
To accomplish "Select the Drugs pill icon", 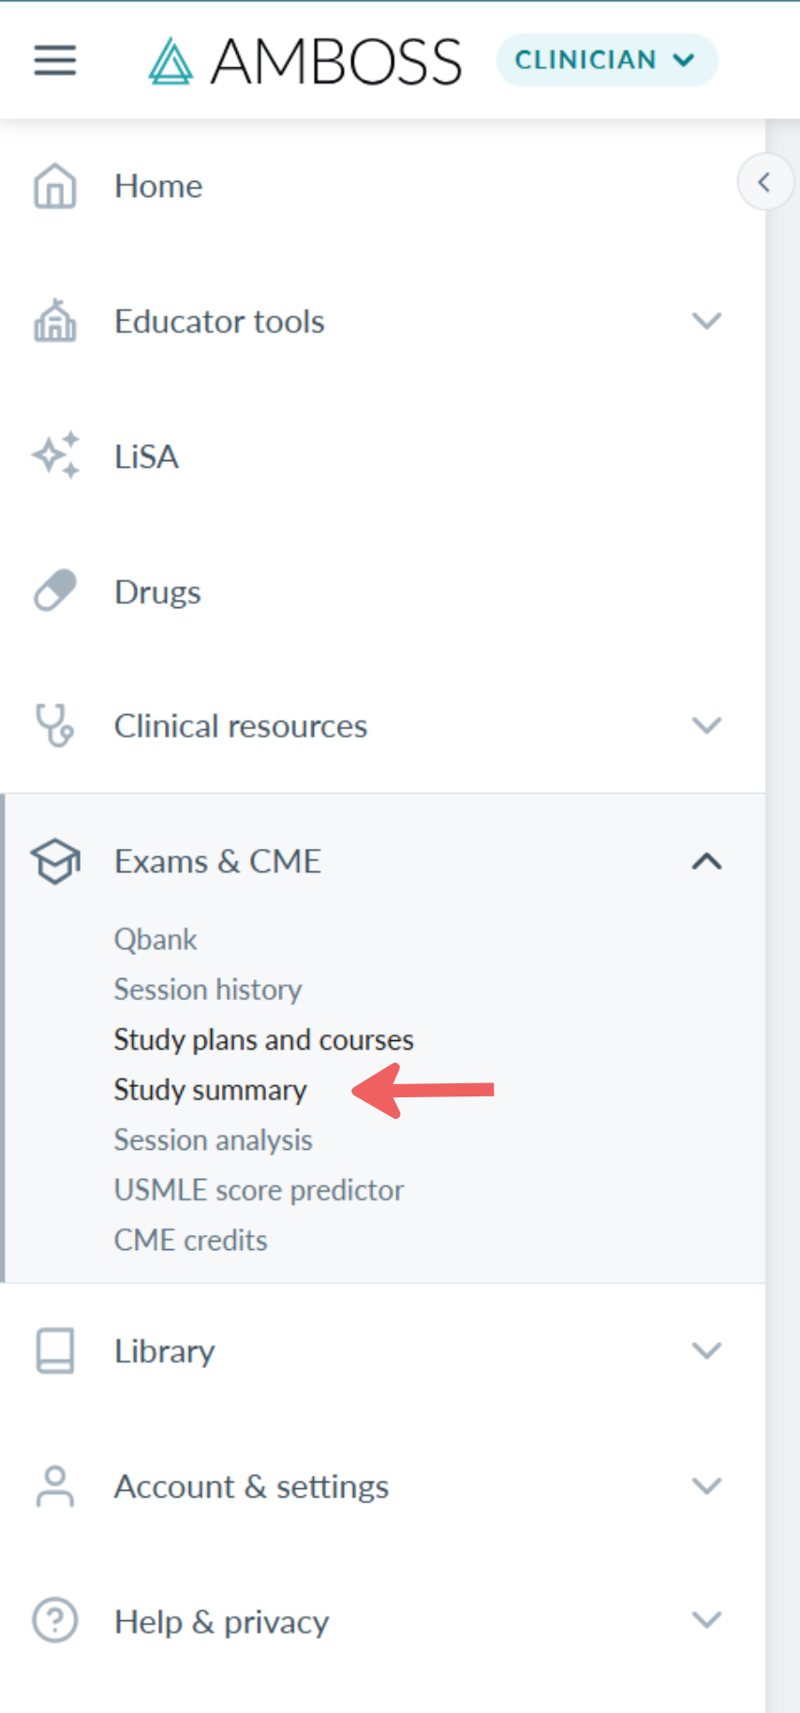I will [x=55, y=591].
